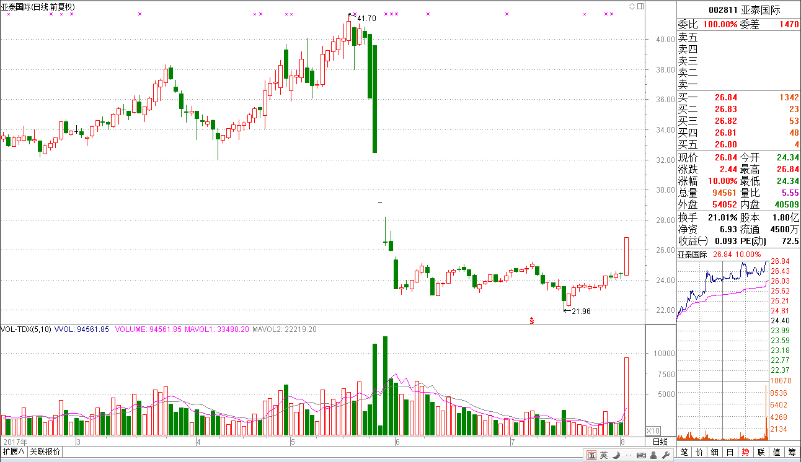Switch the 英 English input mode icon
This screenshot has height=462, width=801.
pyautogui.click(x=604, y=456)
